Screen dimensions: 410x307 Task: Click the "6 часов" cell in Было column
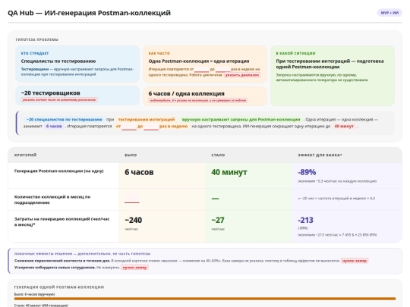click(139, 172)
